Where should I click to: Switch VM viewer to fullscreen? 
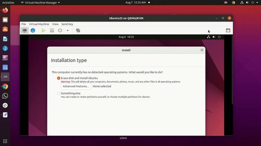[228, 30]
